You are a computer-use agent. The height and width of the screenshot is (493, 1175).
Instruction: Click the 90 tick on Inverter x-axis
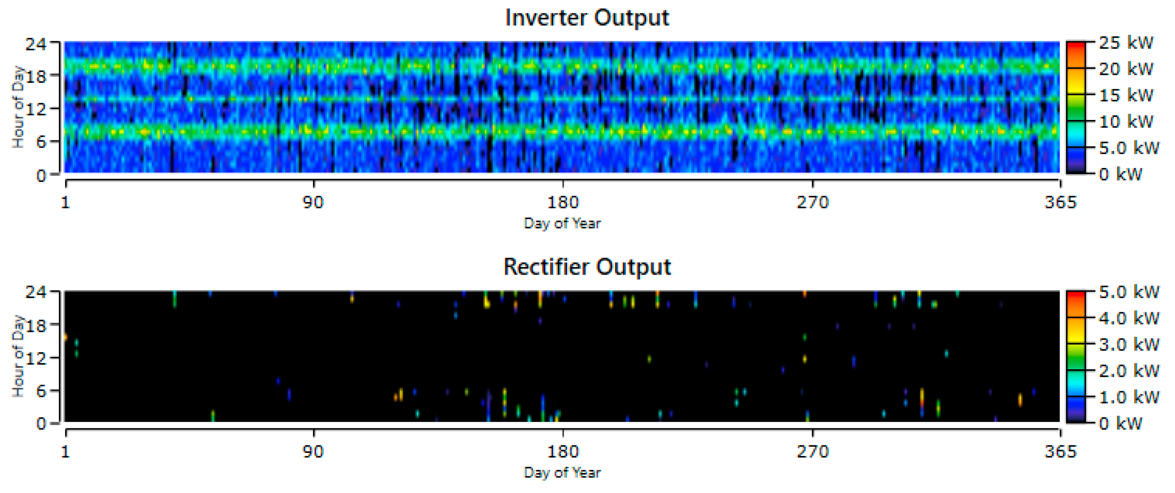313,202
